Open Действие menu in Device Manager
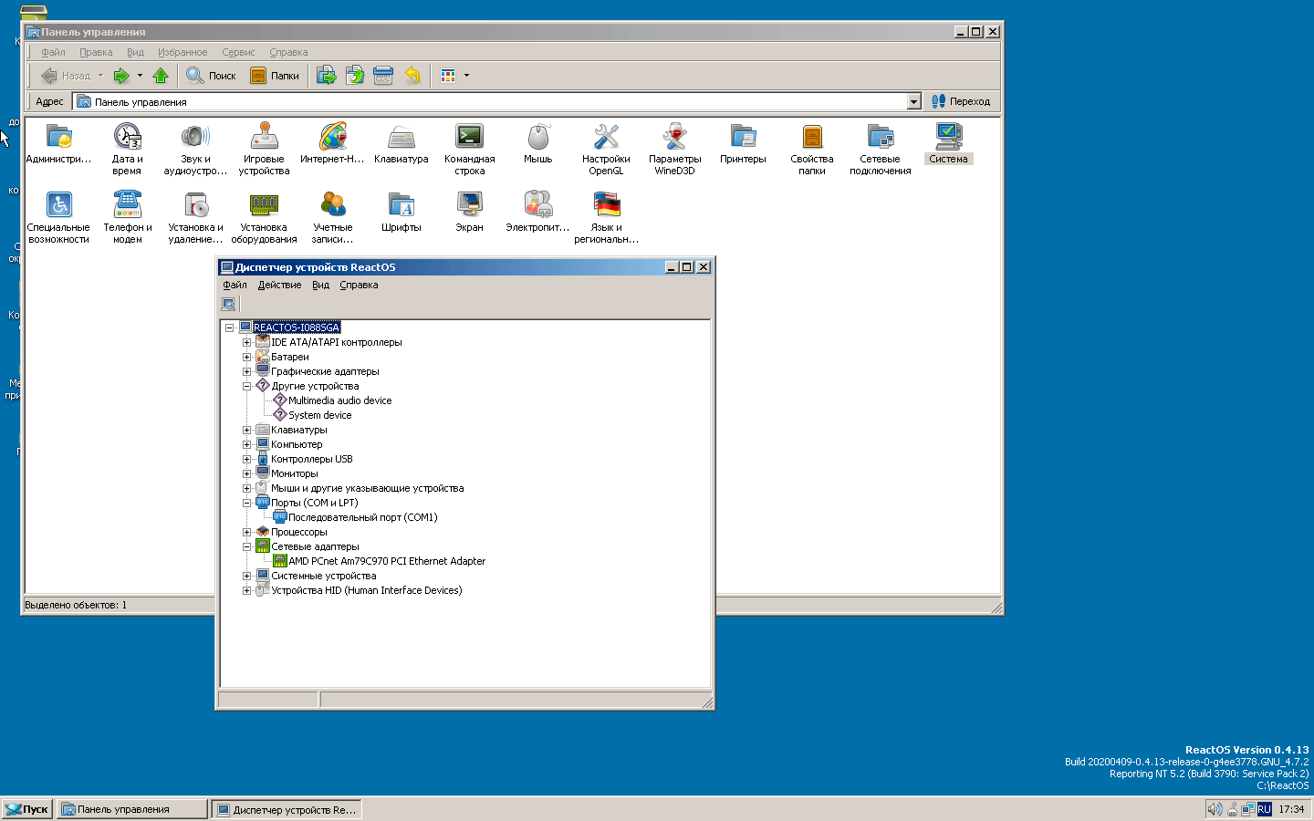The width and height of the screenshot is (1314, 821). click(x=279, y=286)
